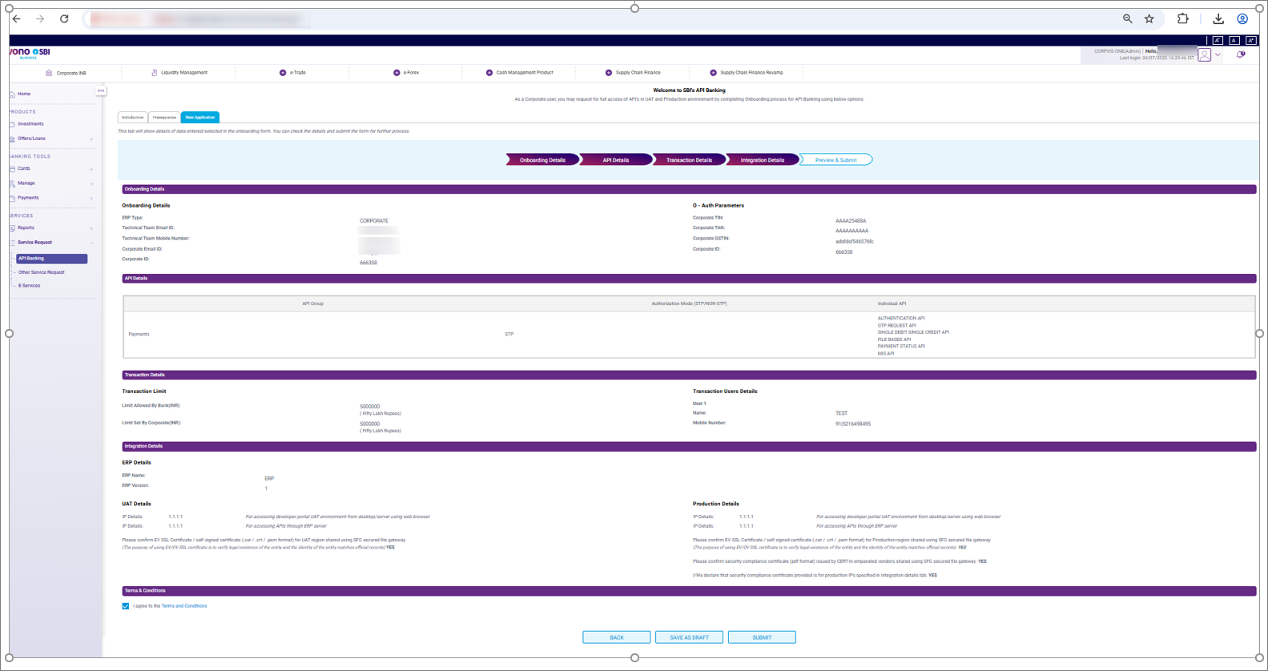The width and height of the screenshot is (1268, 671).
Task: Open the Terms and Conditions link
Action: coord(184,606)
